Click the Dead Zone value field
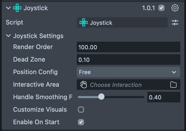Image resolution: width=186 pixels, height=131 pixels. [x=128, y=60]
